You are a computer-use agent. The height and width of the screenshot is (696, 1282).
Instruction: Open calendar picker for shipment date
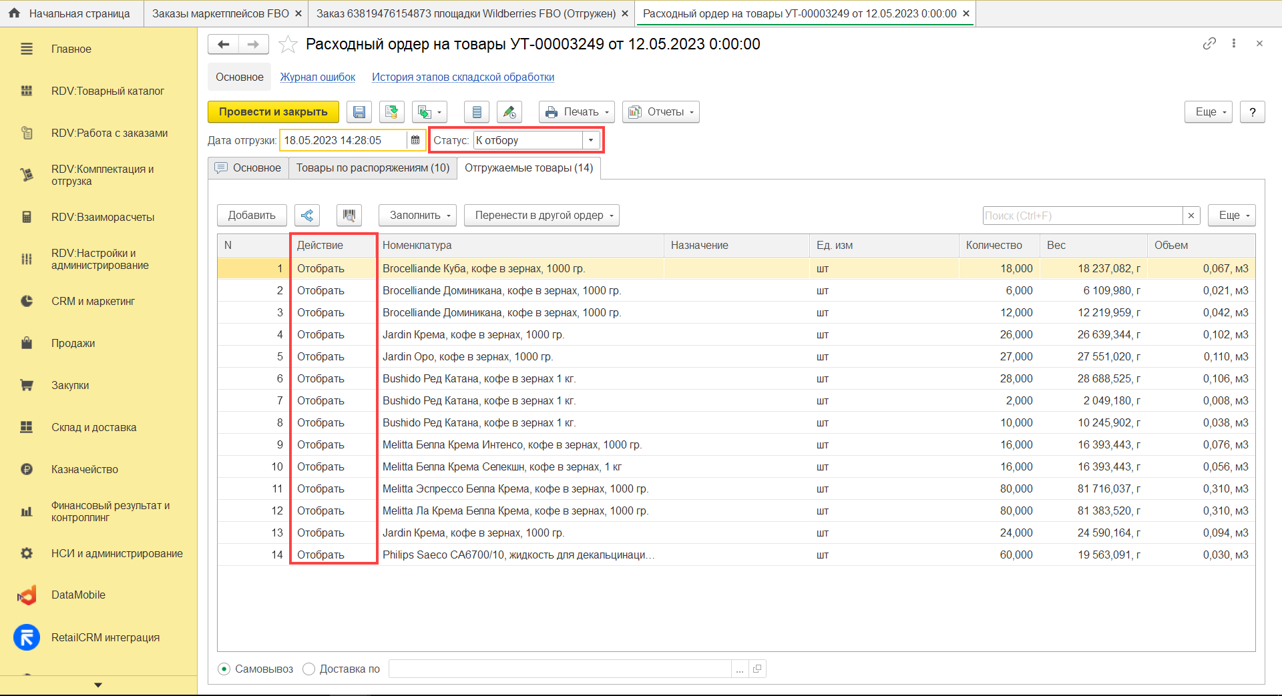point(415,140)
